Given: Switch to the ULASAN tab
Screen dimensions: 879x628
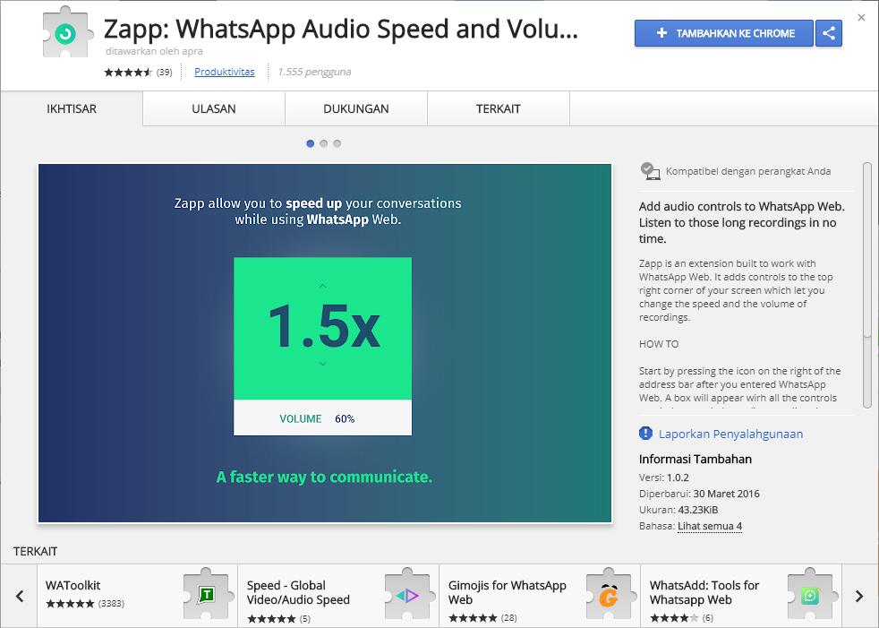Looking at the screenshot, I should pos(214,108).
